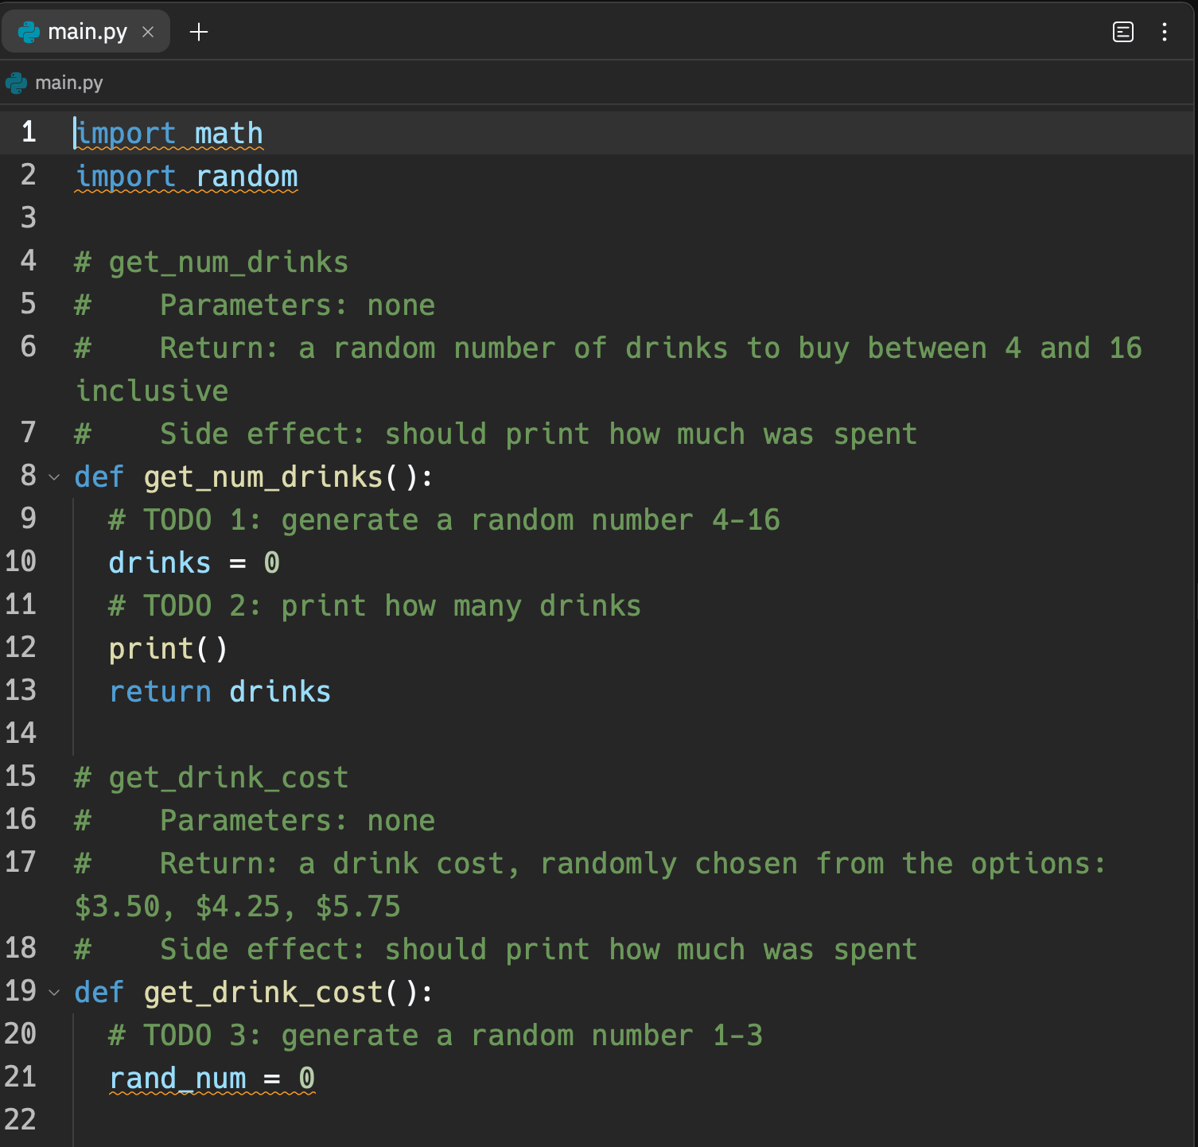Collapse the get_drink_cost function body
This screenshot has width=1198, height=1147.
coord(53,992)
